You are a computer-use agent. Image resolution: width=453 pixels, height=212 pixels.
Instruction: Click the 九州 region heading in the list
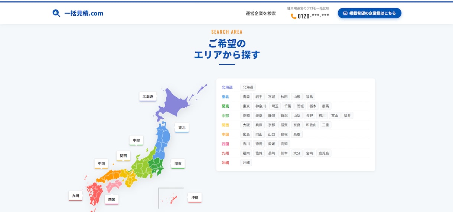click(x=225, y=153)
